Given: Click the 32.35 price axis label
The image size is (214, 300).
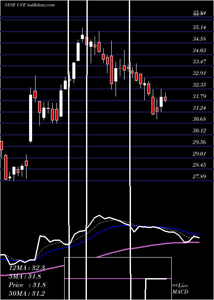Looking at the screenshot, I should 199,84.
